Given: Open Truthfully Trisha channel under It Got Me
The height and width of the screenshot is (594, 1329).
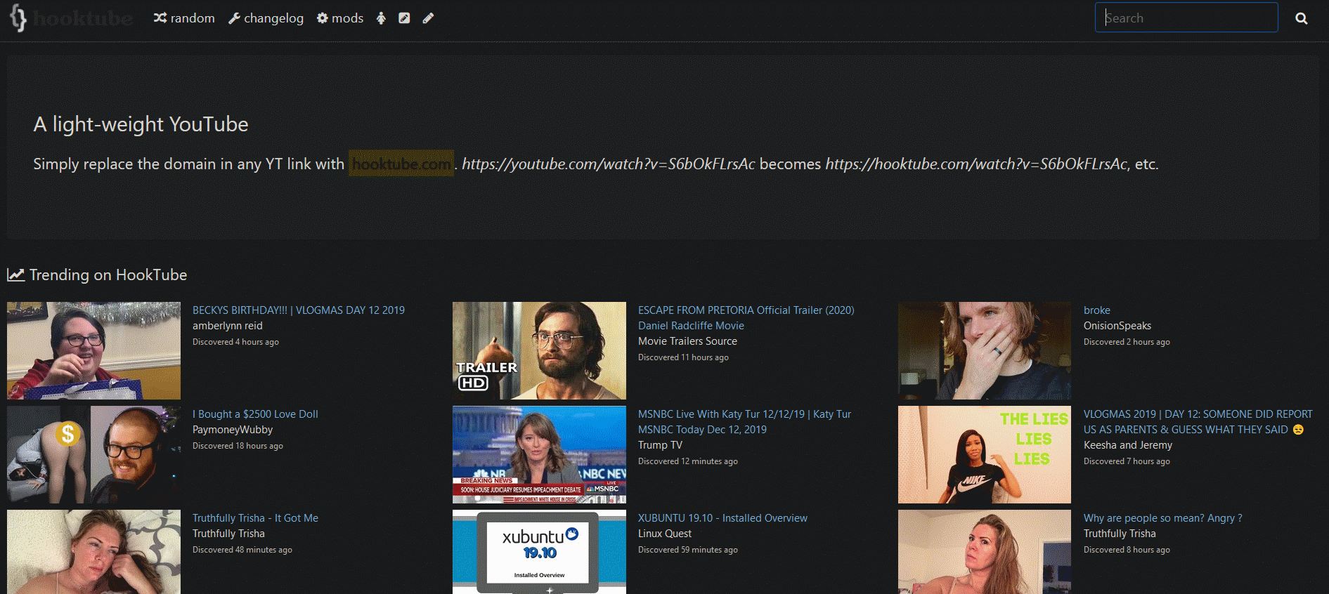Looking at the screenshot, I should 228,534.
